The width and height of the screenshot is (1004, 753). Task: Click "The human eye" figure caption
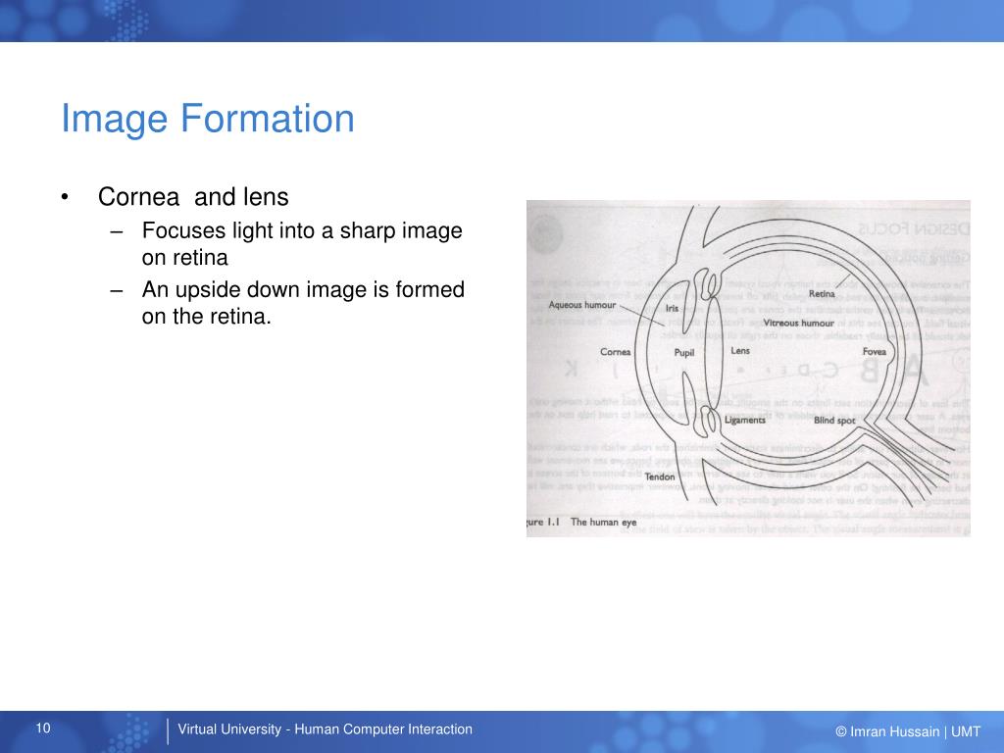(x=603, y=522)
